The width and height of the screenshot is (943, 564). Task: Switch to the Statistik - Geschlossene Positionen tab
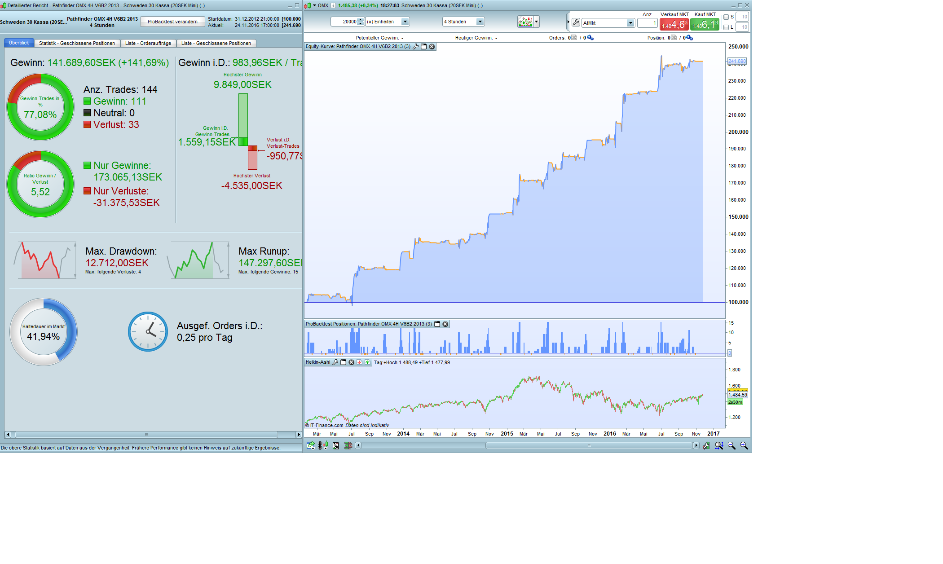pyautogui.click(x=77, y=43)
